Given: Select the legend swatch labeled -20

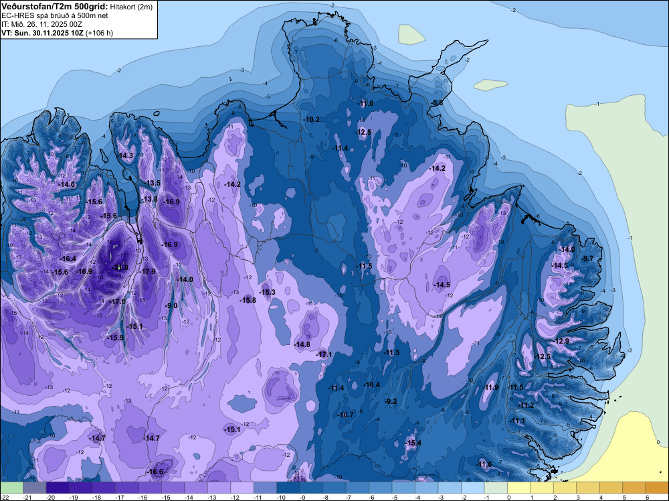Looking at the screenshot, I should coord(58,488).
